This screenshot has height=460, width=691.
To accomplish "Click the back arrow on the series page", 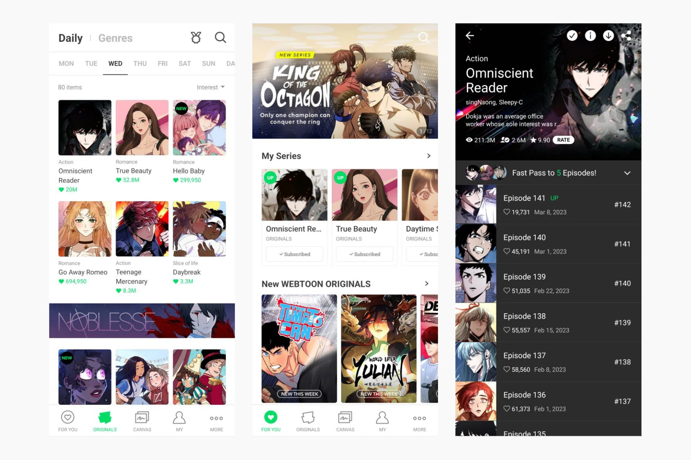I will [x=469, y=36].
